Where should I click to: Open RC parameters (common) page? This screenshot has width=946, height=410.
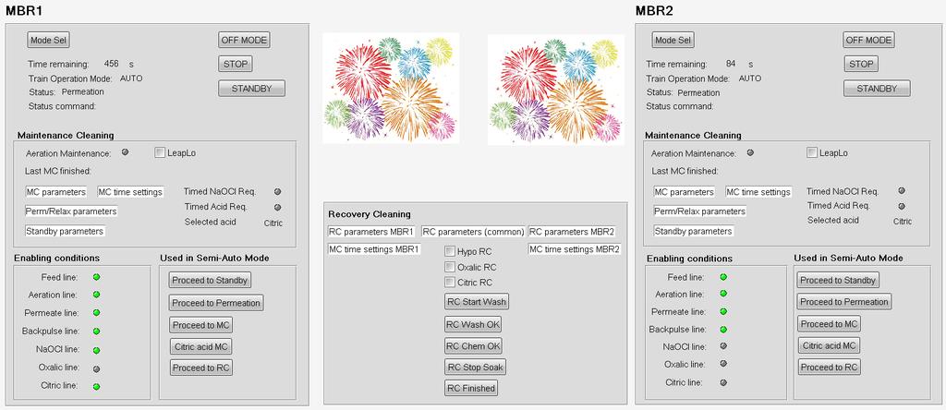(x=473, y=232)
